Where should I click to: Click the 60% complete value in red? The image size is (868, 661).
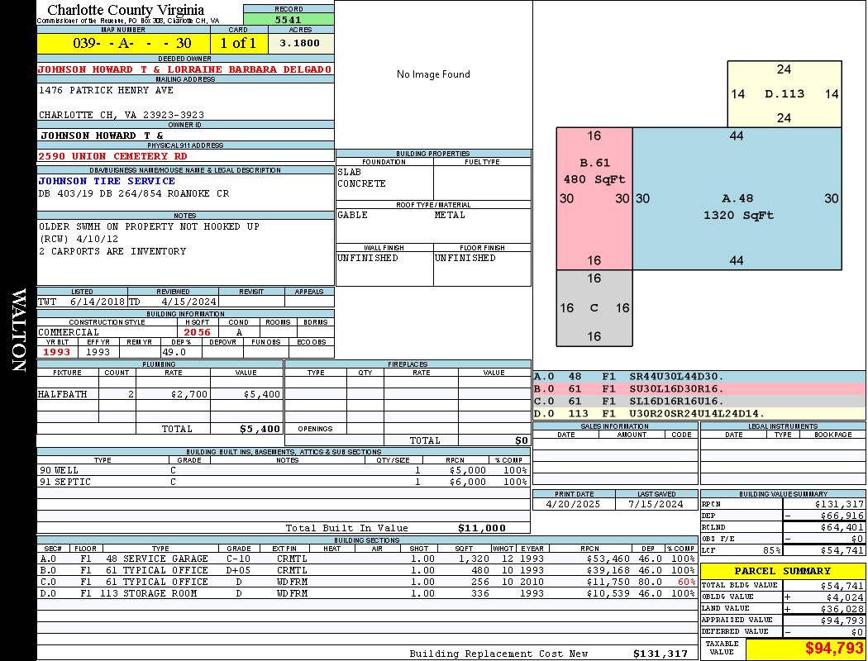point(685,582)
